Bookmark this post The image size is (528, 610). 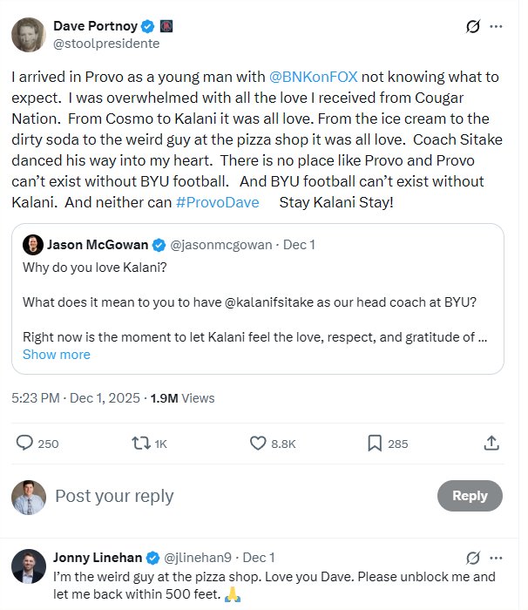click(375, 444)
